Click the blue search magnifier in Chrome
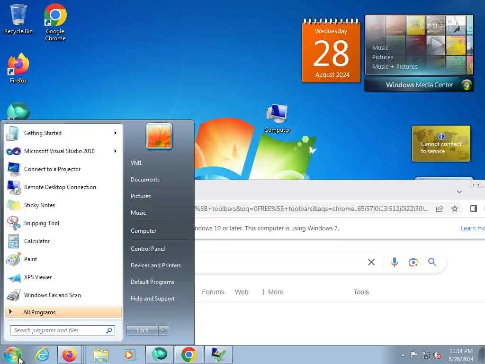485x364 pixels. tap(432, 262)
